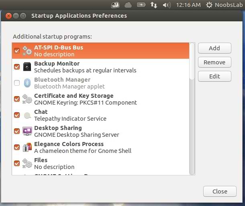Open the NoobsLab session gear menu
Image resolution: width=245 pixels, height=206 pixels.
[x=225, y=5]
